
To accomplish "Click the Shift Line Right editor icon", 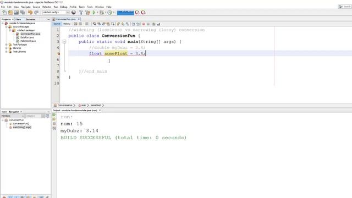I will tap(138, 24).
